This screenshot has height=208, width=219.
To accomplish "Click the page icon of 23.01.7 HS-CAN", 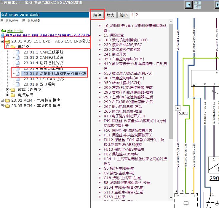I will (x=18, y=79).
